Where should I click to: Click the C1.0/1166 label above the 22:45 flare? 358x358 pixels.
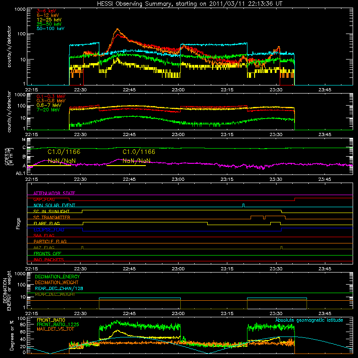[x=139, y=152]
